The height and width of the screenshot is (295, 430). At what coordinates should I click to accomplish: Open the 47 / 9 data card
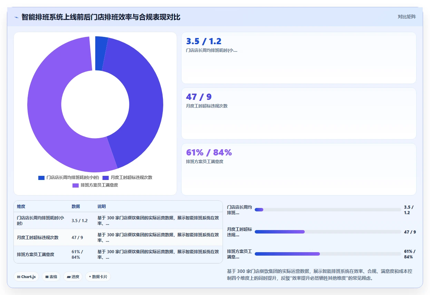[x=299, y=113]
